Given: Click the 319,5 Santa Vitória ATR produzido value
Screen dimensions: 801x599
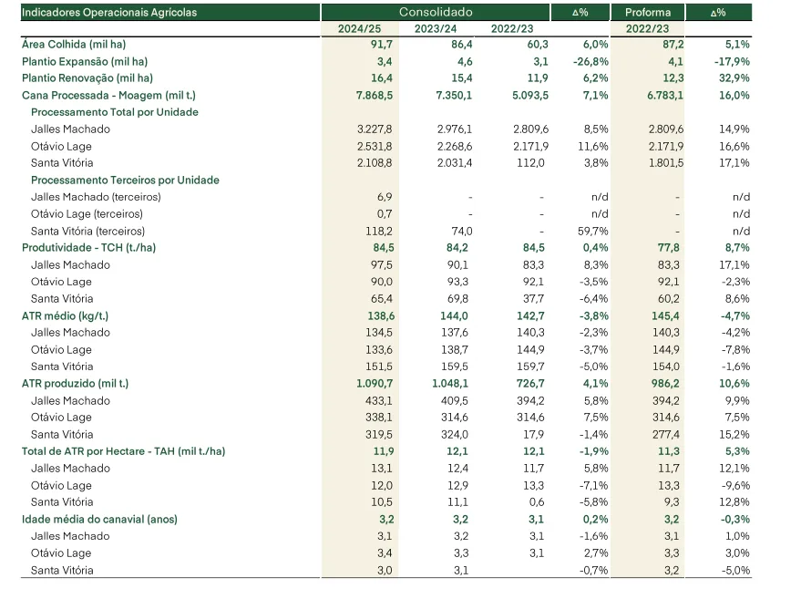Looking at the screenshot, I should click(379, 434).
